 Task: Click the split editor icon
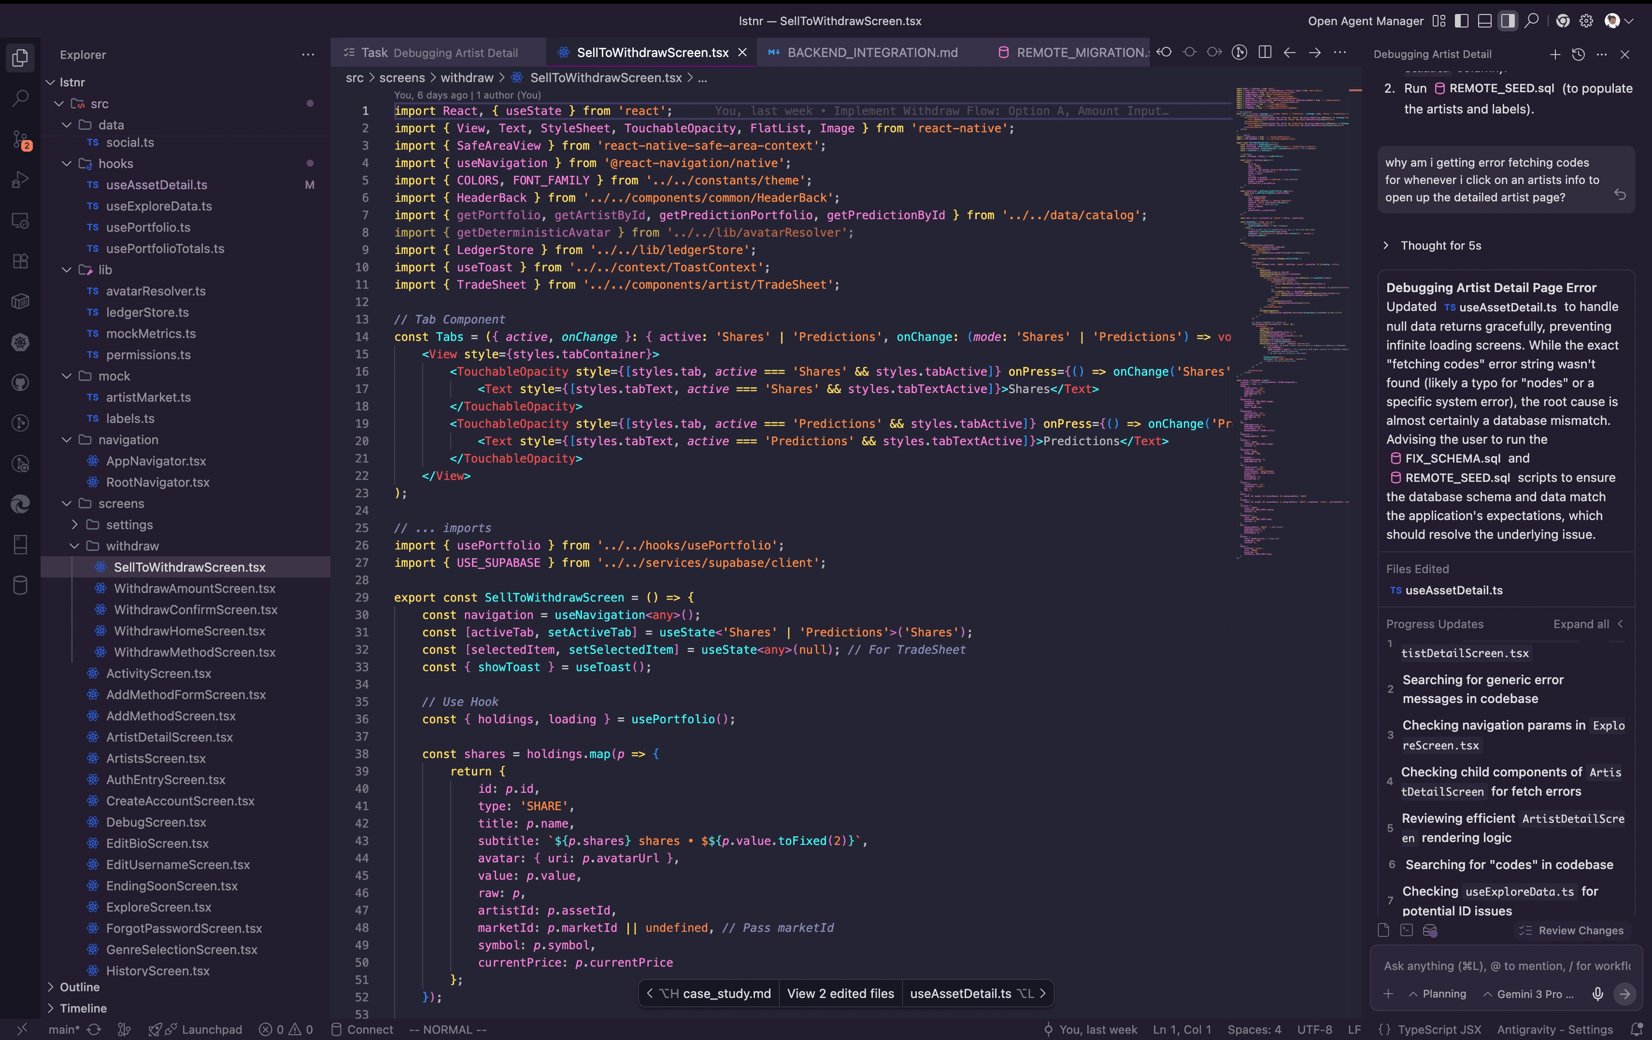[1265, 53]
